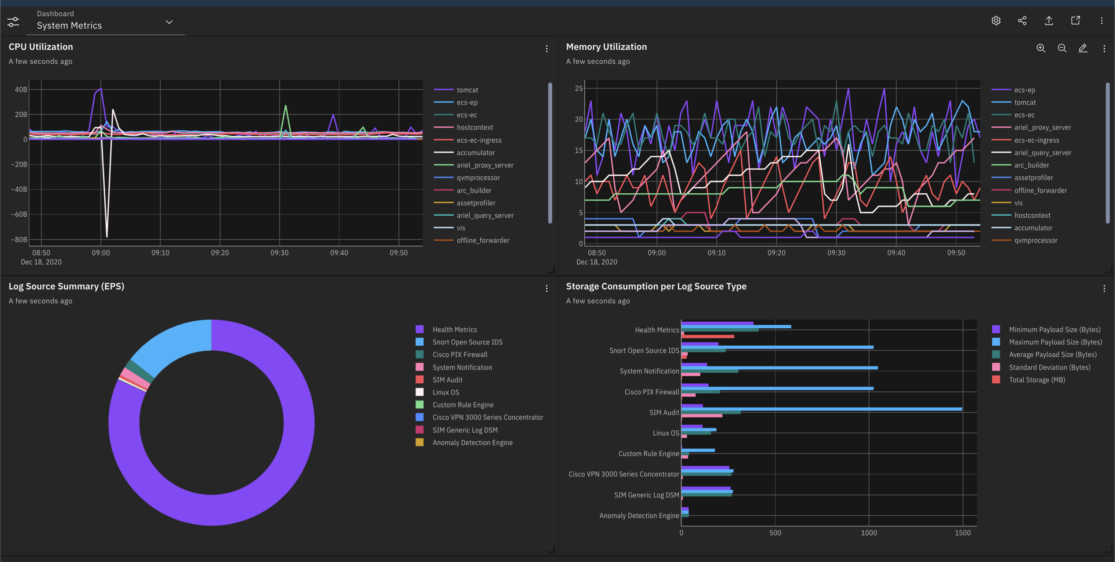
Task: Click the edit pencil on Memory Utilization
Action: (1083, 48)
